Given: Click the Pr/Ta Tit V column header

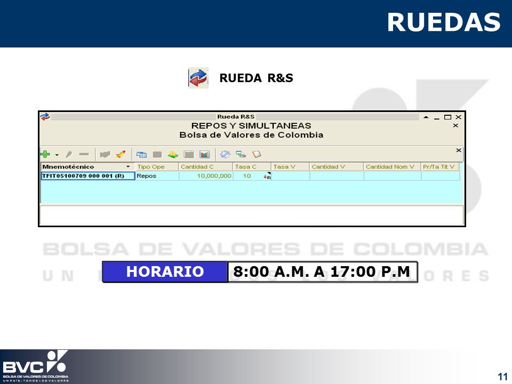Looking at the screenshot, I should 440,166.
